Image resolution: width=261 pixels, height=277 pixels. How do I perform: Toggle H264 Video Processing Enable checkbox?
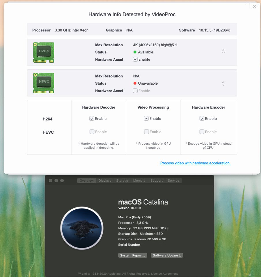pyautogui.click(x=146, y=118)
